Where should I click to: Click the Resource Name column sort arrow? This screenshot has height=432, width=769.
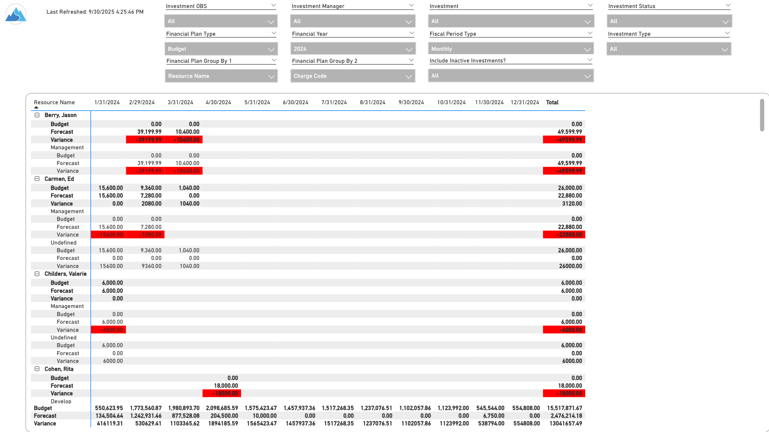tap(36, 108)
